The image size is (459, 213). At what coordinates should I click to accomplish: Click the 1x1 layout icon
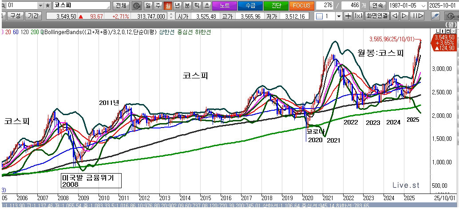click(x=359, y=16)
